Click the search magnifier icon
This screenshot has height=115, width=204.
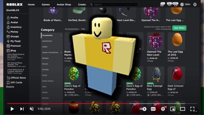click(x=91, y=4)
